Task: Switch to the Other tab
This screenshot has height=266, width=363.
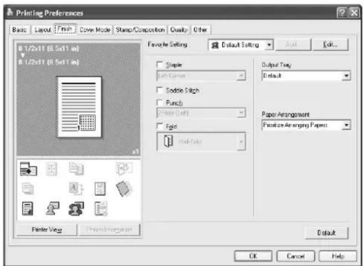Action: (200, 29)
